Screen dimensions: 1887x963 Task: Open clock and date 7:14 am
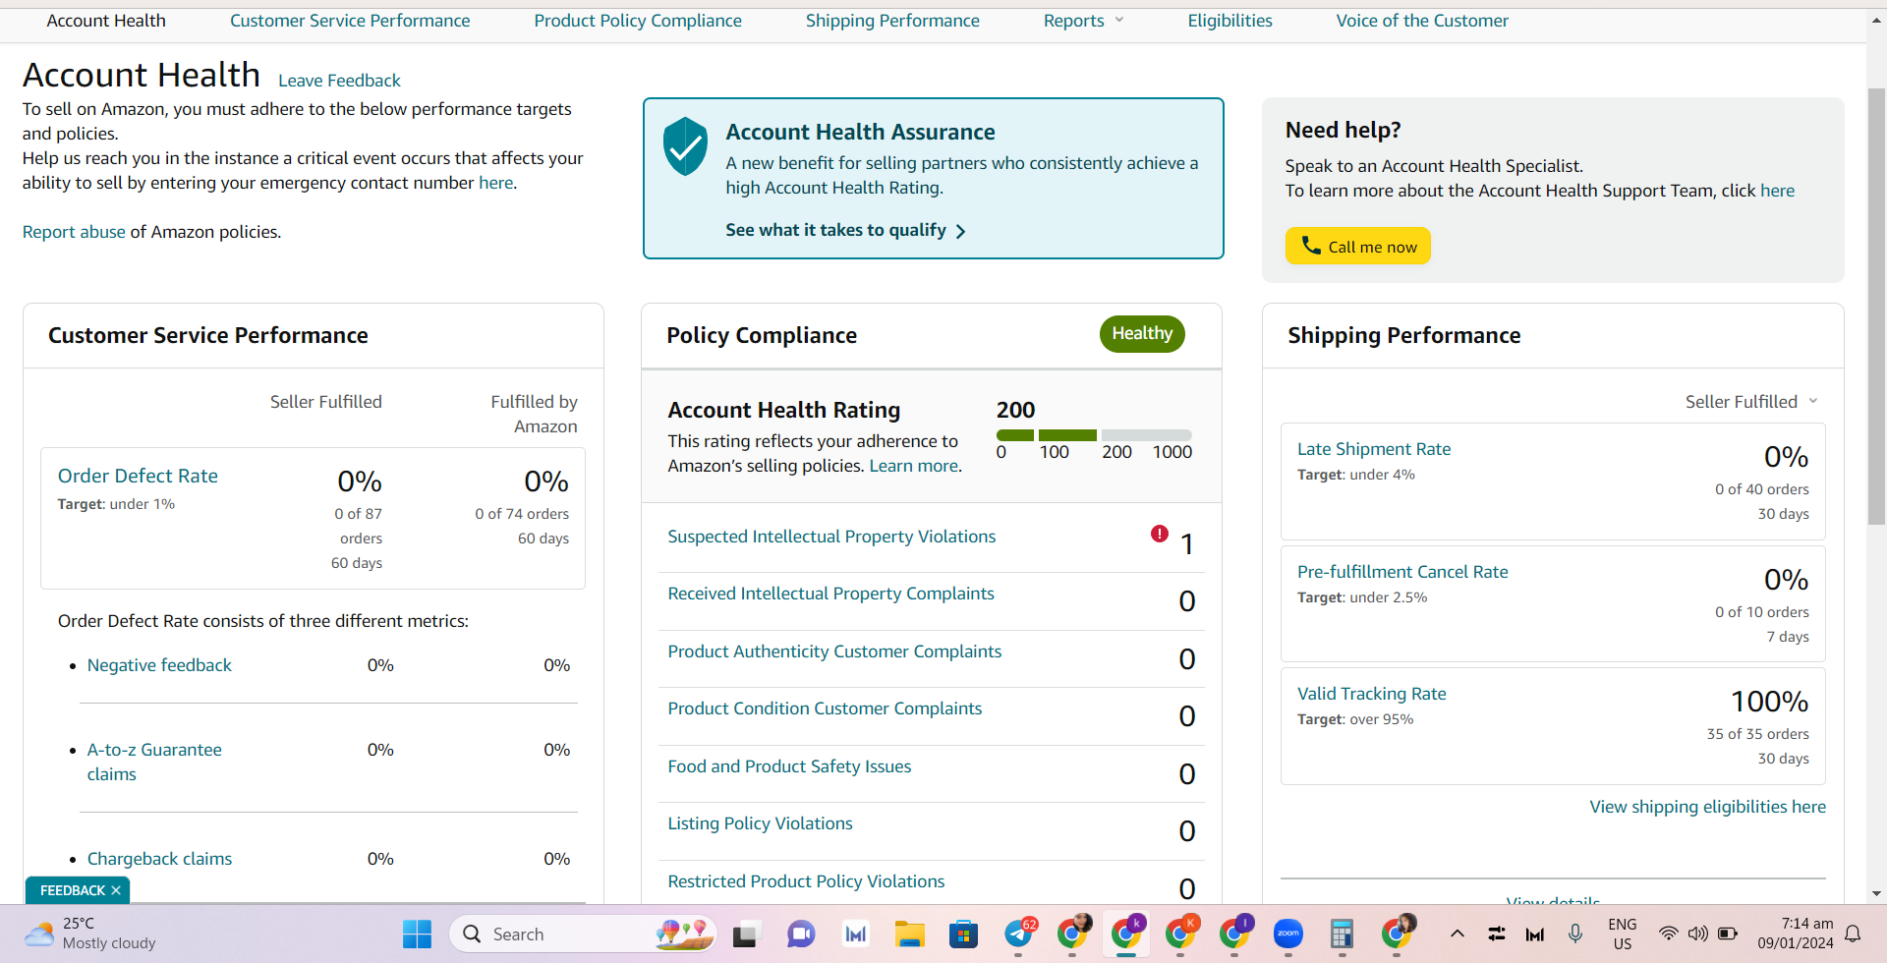[x=1796, y=935]
